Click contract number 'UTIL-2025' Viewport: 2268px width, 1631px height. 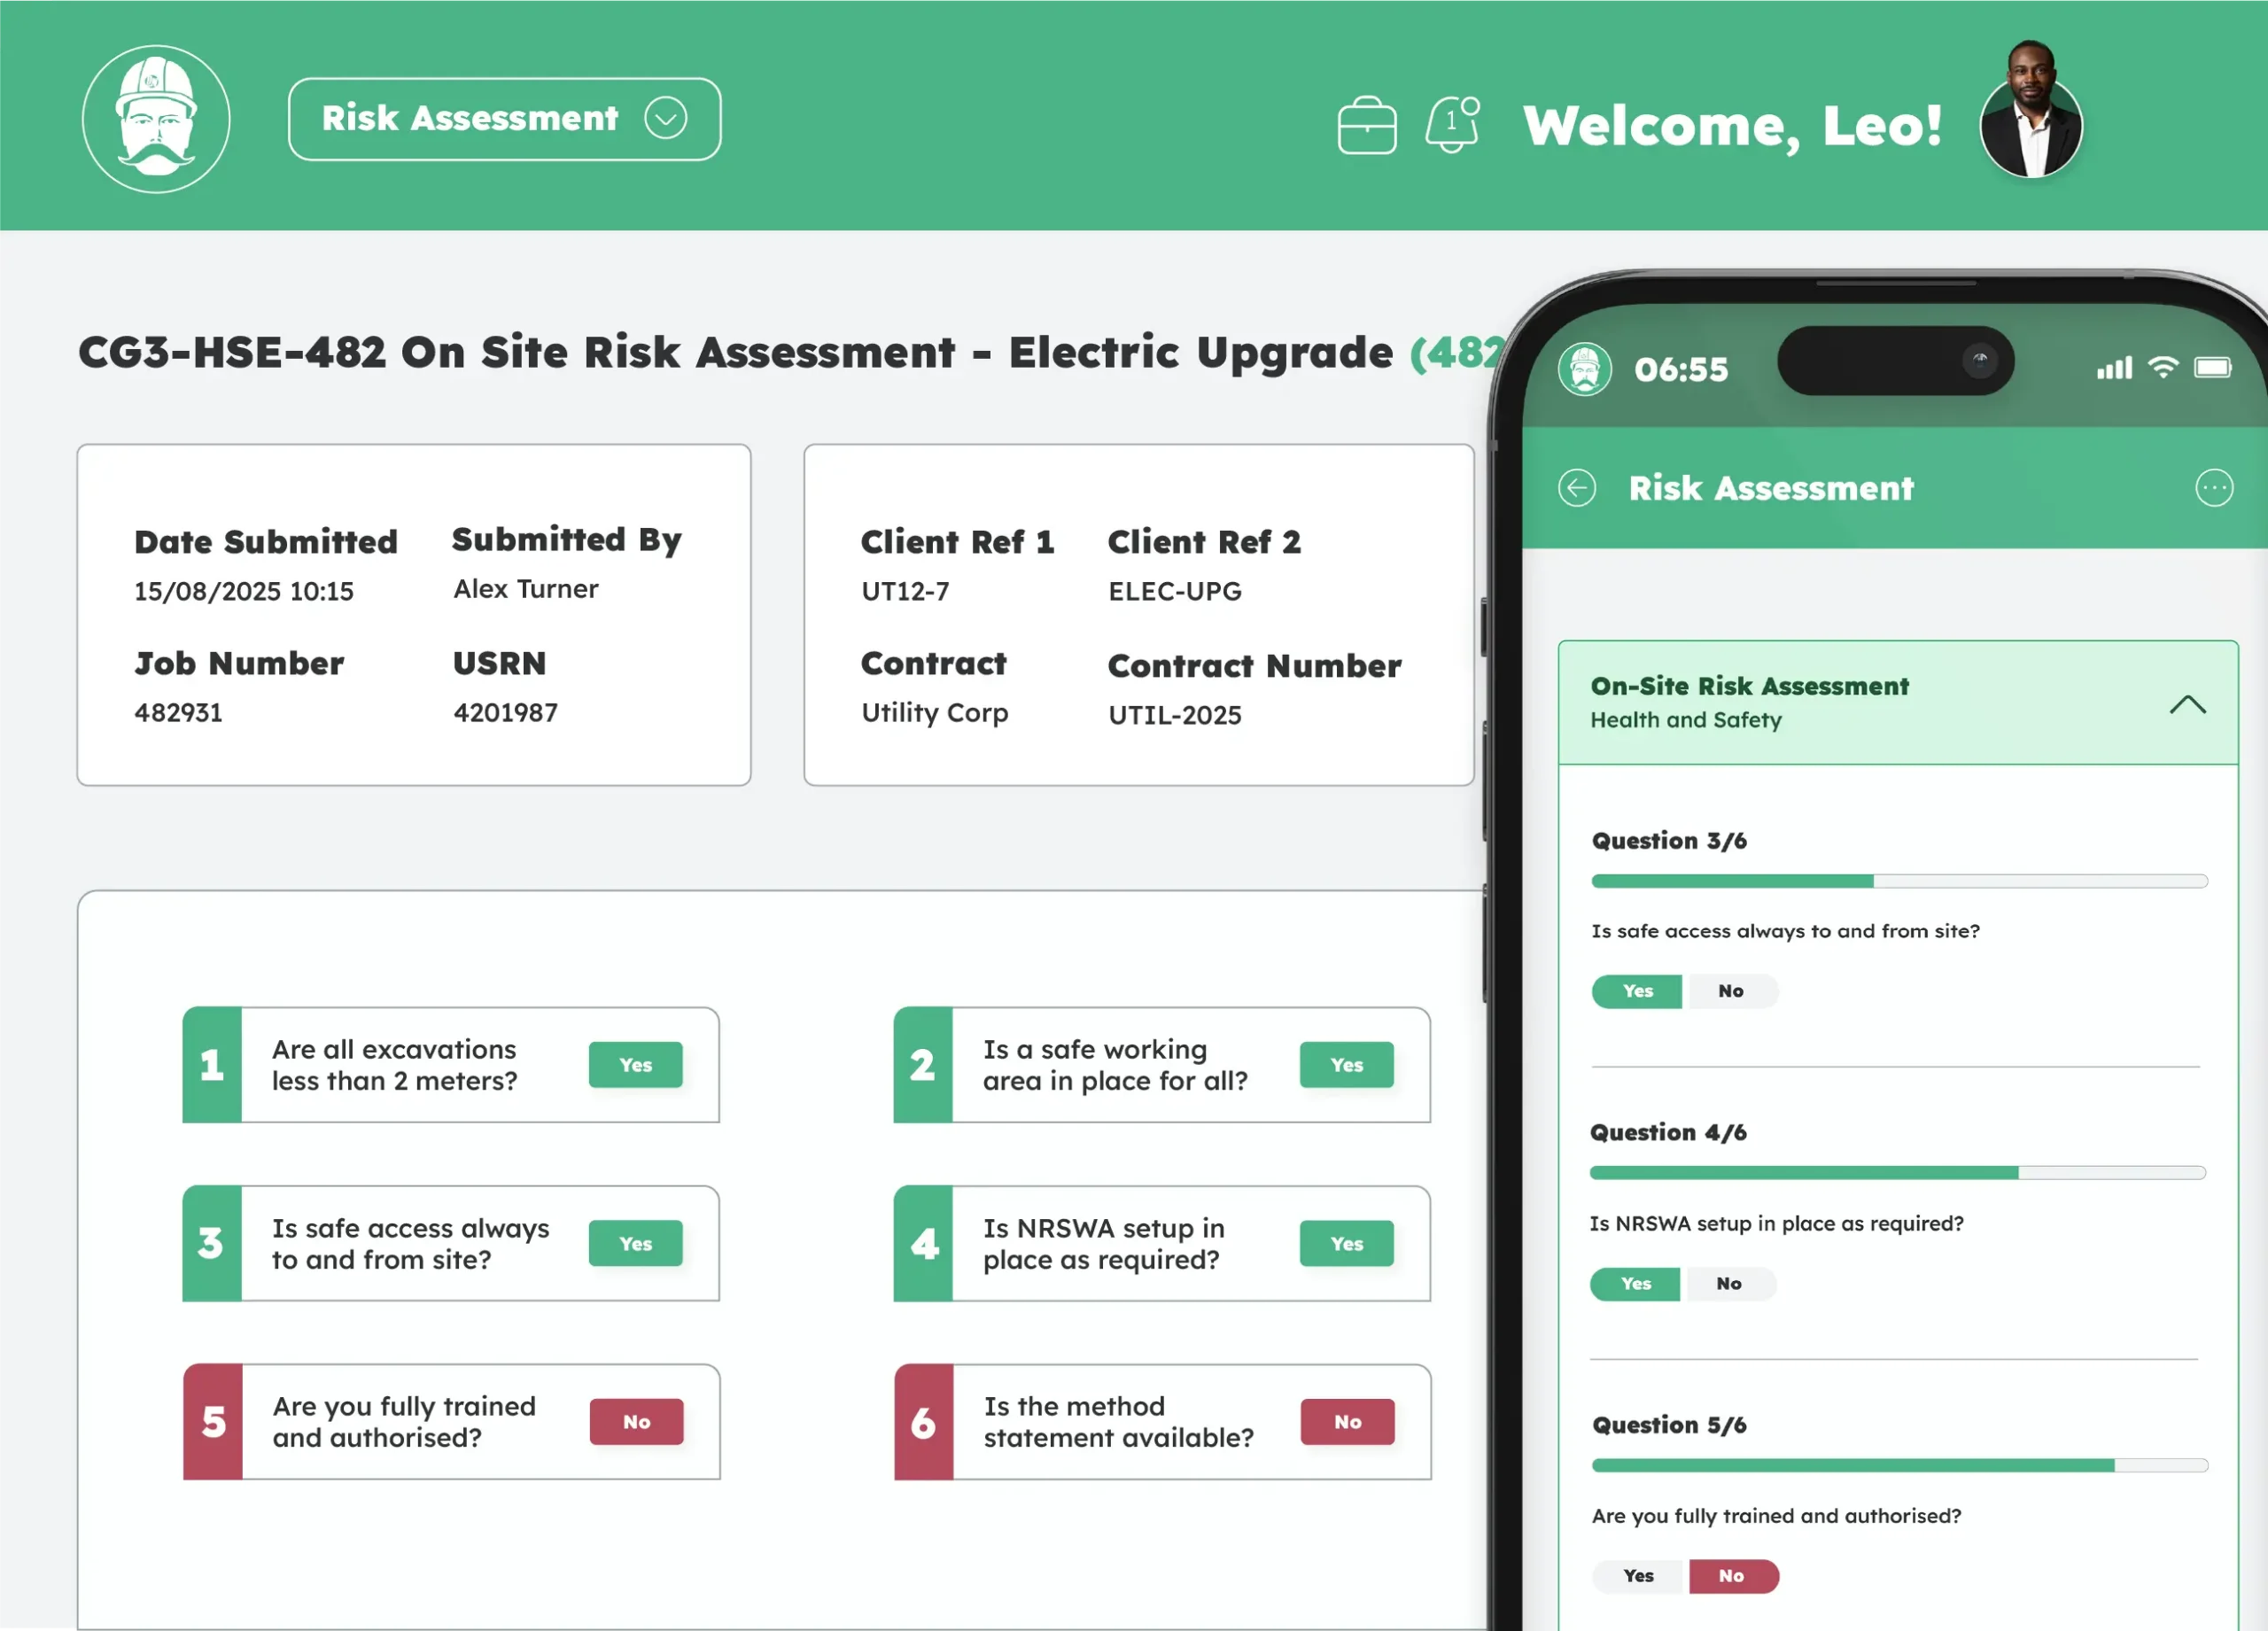tap(1175, 715)
